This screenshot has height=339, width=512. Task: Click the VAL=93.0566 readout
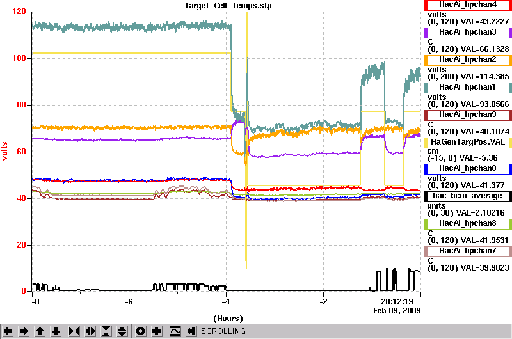coord(484,104)
